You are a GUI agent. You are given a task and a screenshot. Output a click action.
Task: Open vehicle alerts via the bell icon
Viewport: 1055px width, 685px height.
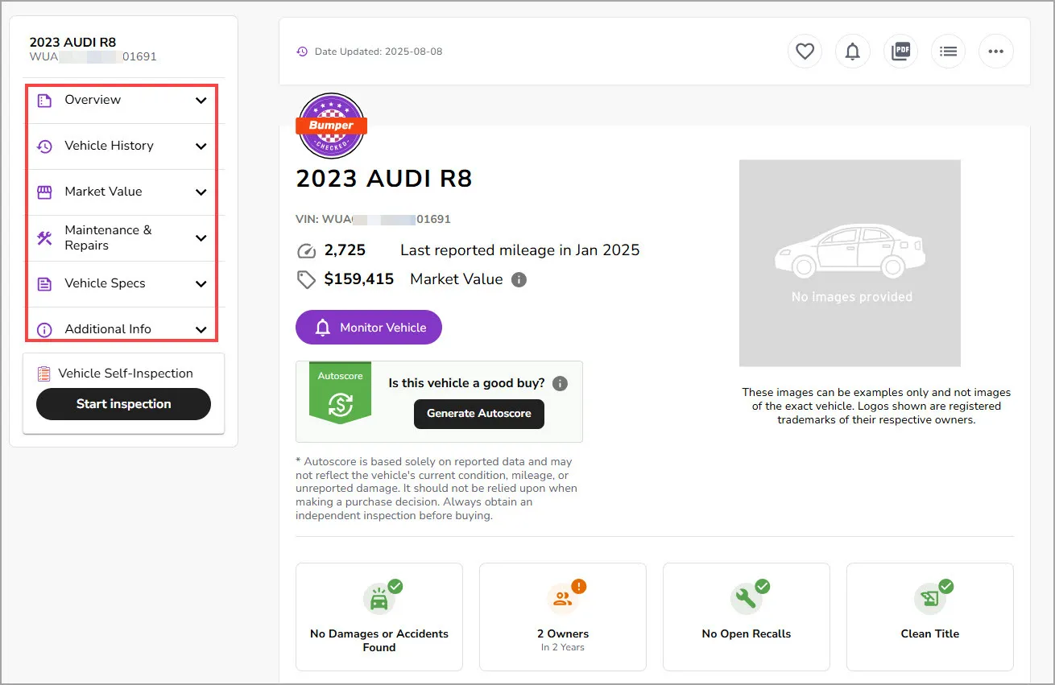pyautogui.click(x=852, y=51)
